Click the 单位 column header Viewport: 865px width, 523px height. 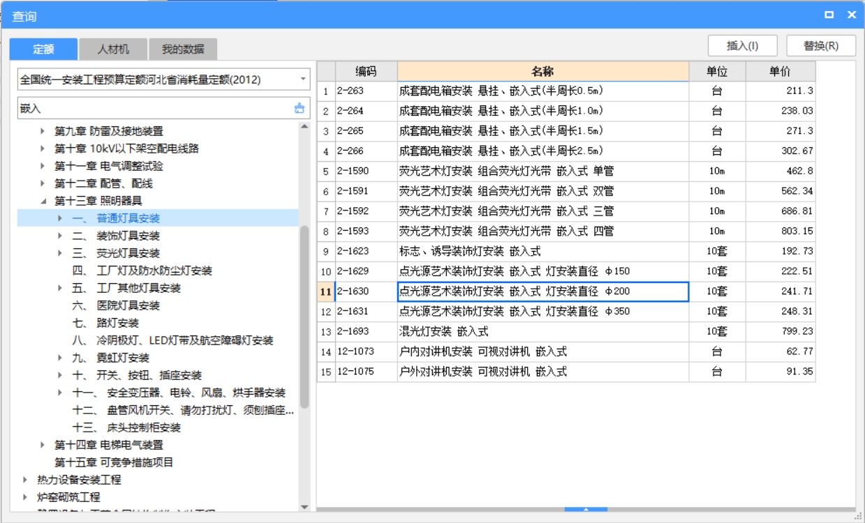click(717, 71)
